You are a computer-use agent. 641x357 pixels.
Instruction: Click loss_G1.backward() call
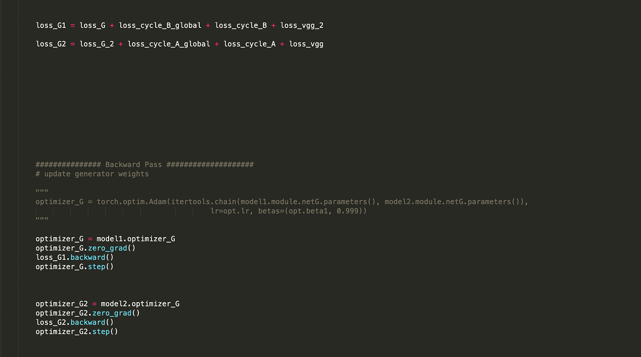(x=75, y=258)
